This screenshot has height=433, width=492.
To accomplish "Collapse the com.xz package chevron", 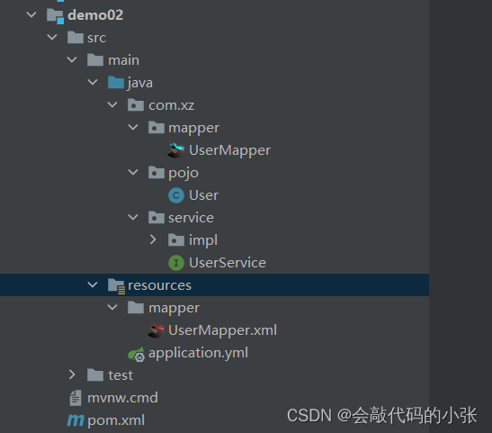I will (112, 105).
